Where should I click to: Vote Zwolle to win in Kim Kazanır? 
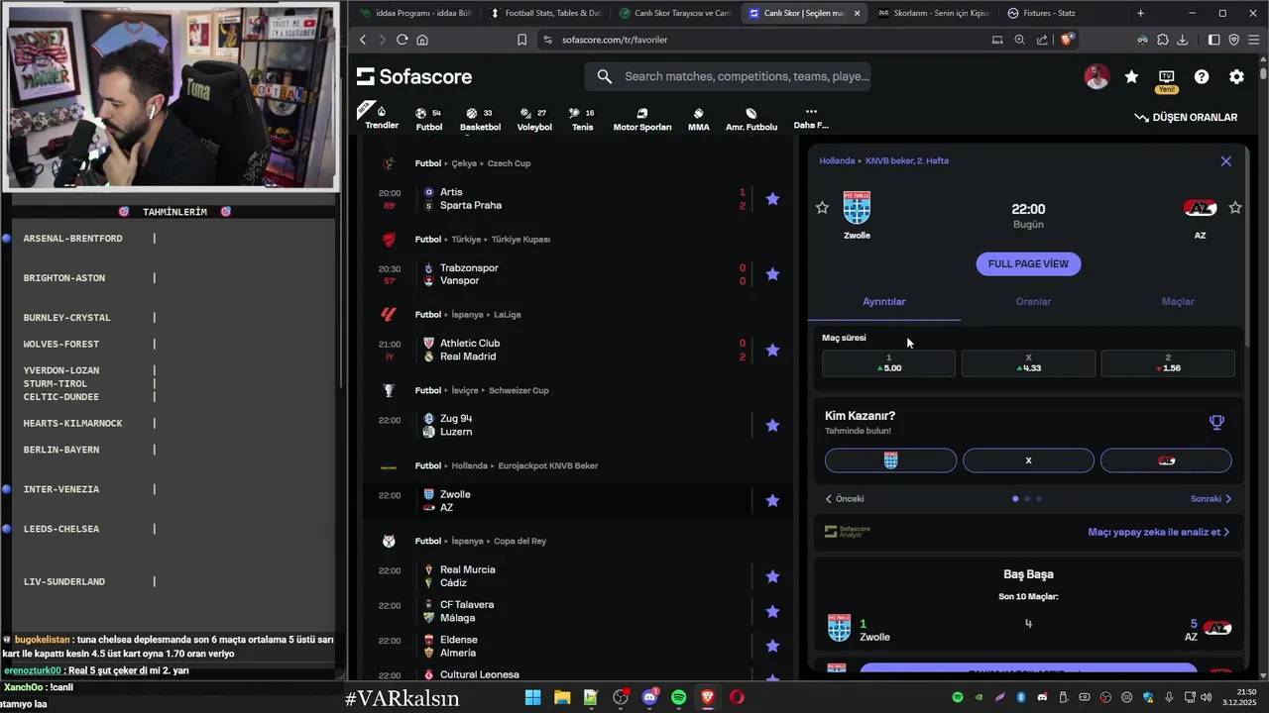click(x=890, y=460)
